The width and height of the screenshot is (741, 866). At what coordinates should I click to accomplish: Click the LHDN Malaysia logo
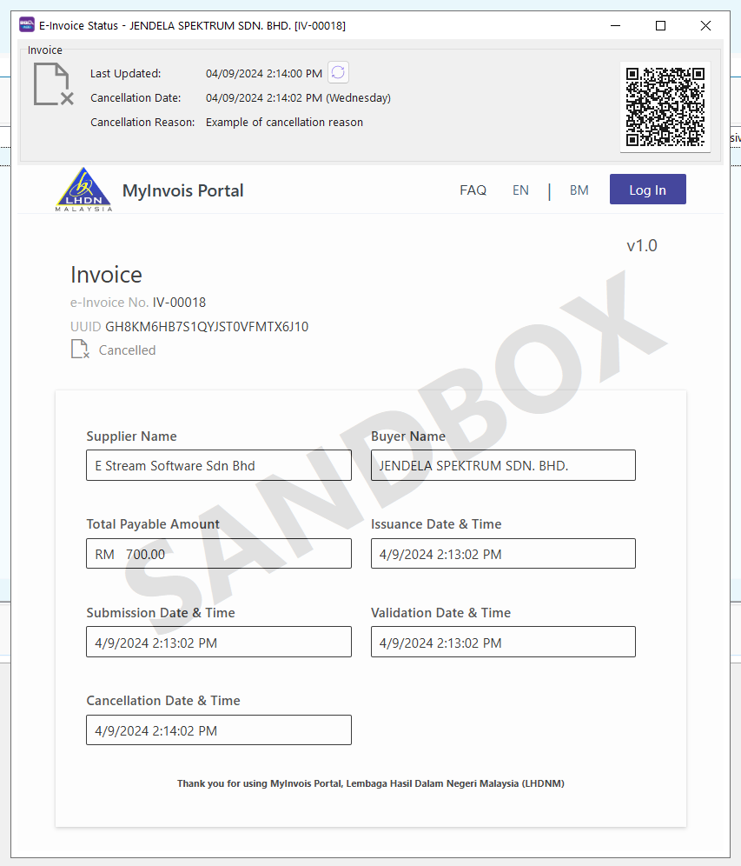coord(83,190)
